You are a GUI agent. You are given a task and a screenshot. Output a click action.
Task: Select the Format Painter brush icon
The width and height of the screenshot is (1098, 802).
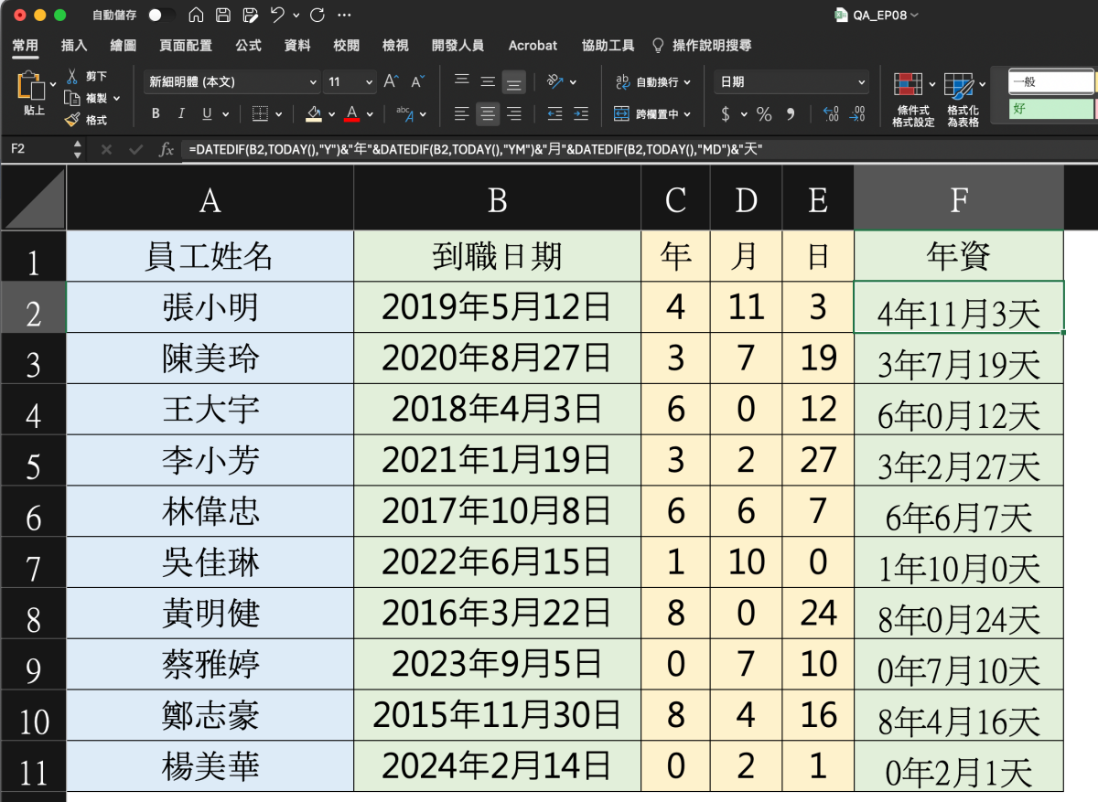[73, 120]
